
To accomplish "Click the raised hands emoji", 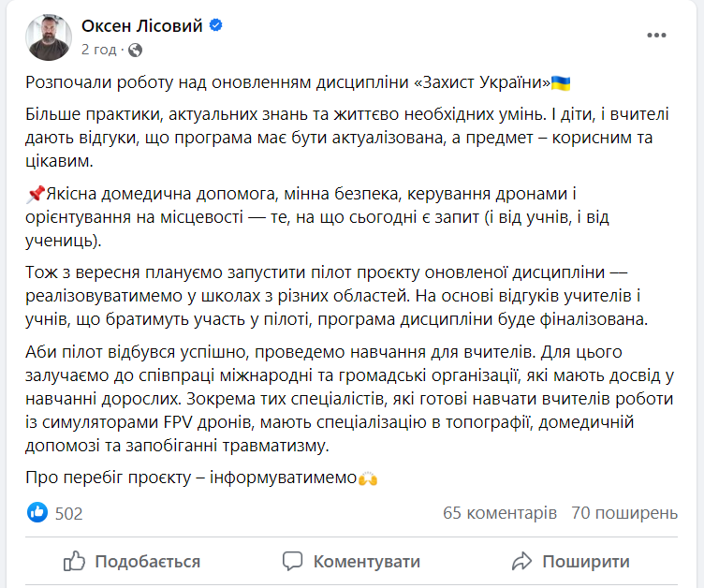I will [369, 478].
